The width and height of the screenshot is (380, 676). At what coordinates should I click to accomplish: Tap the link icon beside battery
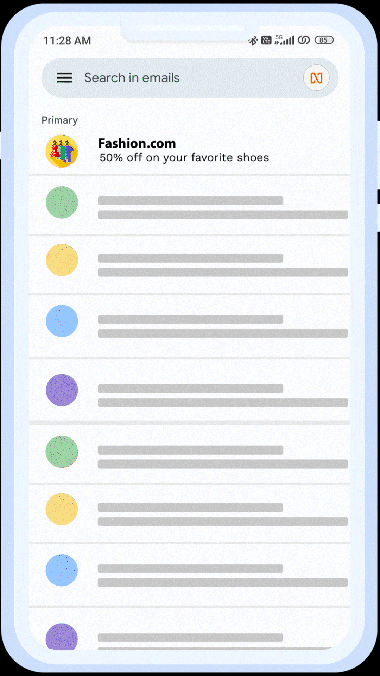click(304, 40)
